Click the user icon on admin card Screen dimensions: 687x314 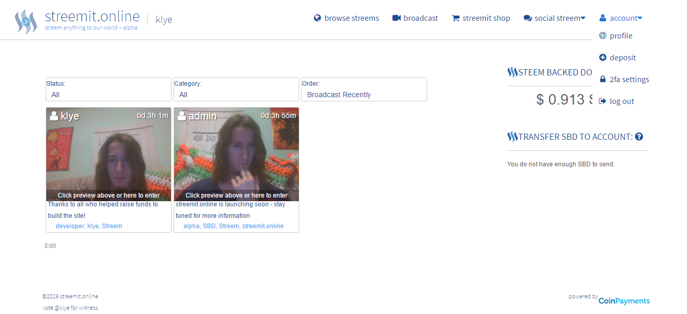182,116
